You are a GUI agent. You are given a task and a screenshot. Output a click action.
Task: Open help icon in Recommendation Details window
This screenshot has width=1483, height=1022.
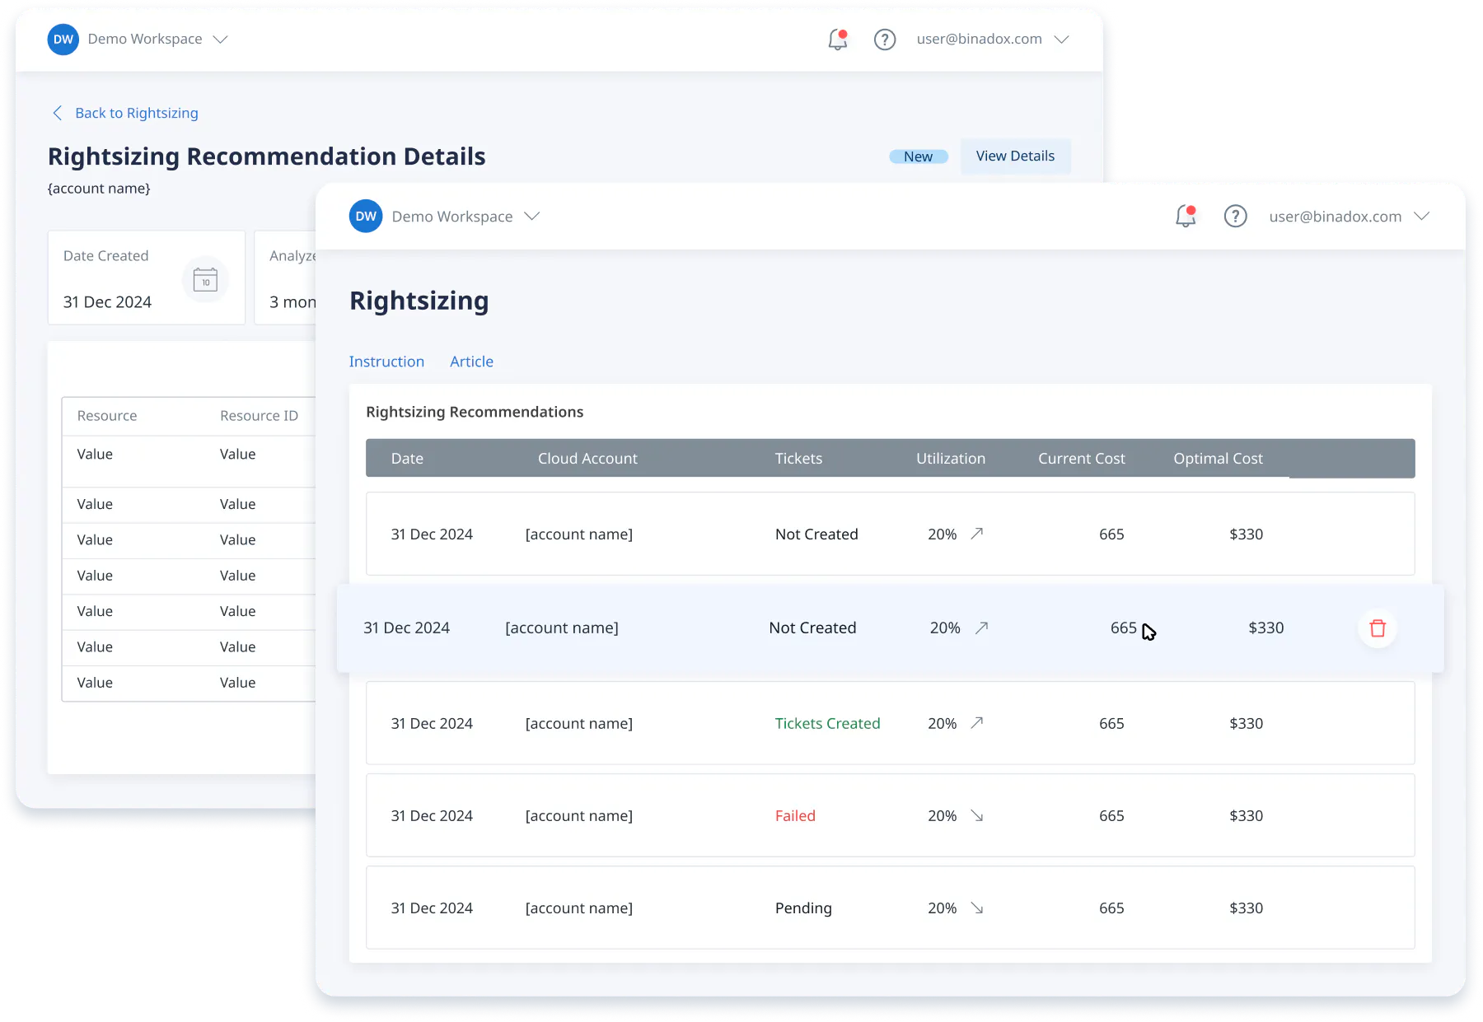click(885, 40)
